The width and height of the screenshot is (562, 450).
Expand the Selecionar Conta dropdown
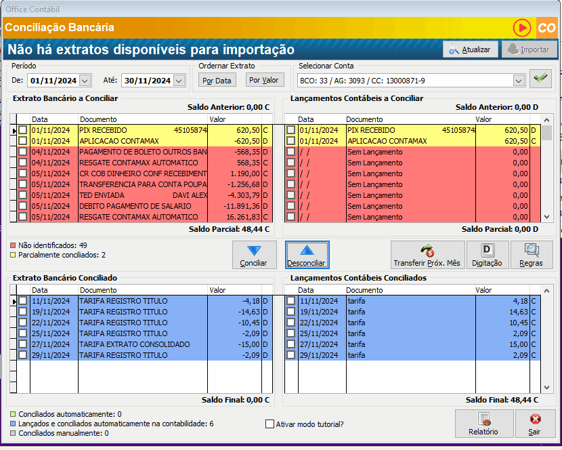tap(519, 81)
